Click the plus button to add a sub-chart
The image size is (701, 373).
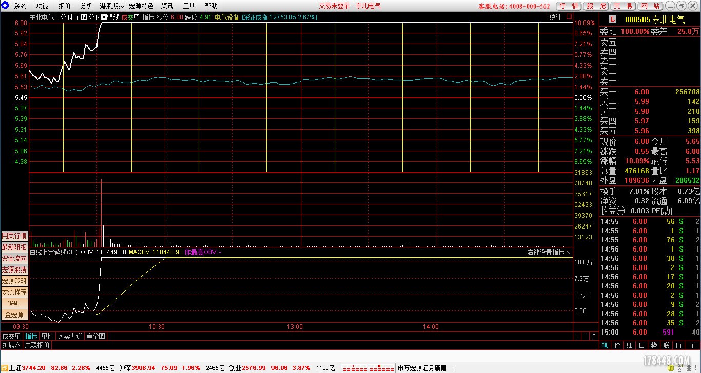tap(577, 336)
